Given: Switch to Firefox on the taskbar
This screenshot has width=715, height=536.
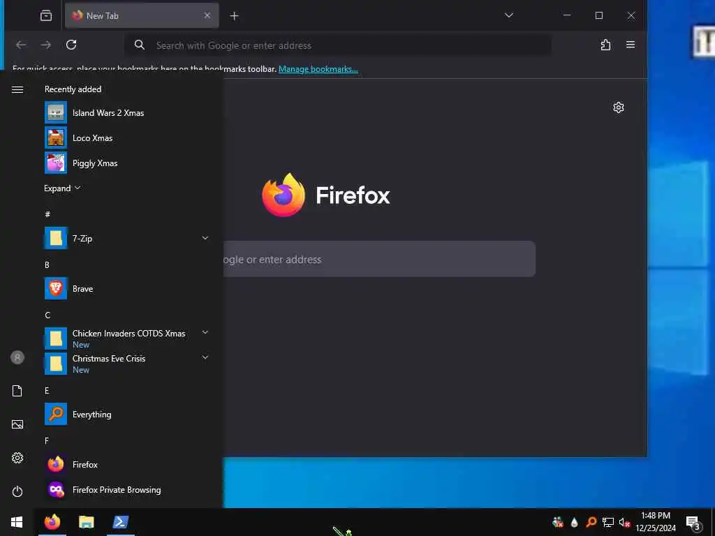Looking at the screenshot, I should point(52,522).
